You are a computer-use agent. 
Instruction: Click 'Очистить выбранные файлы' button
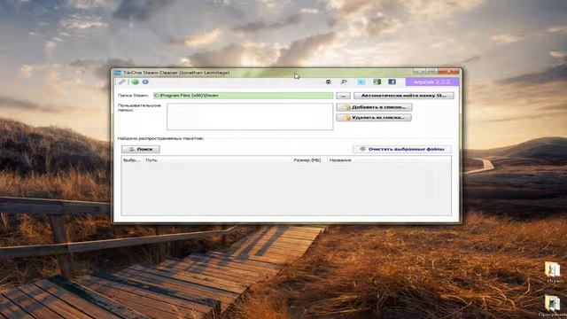pyautogui.click(x=402, y=150)
